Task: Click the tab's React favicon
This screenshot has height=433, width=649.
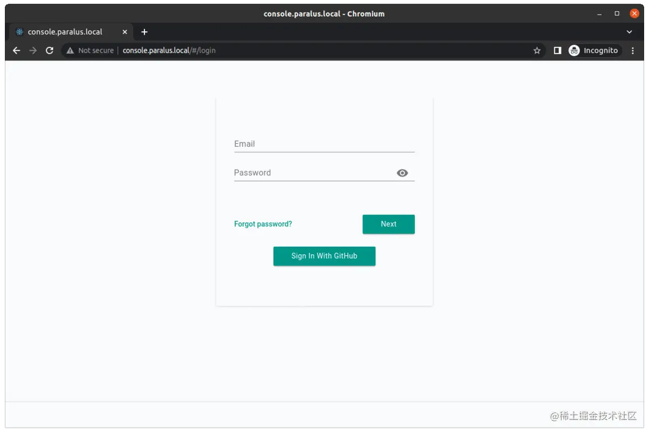Action: click(20, 32)
